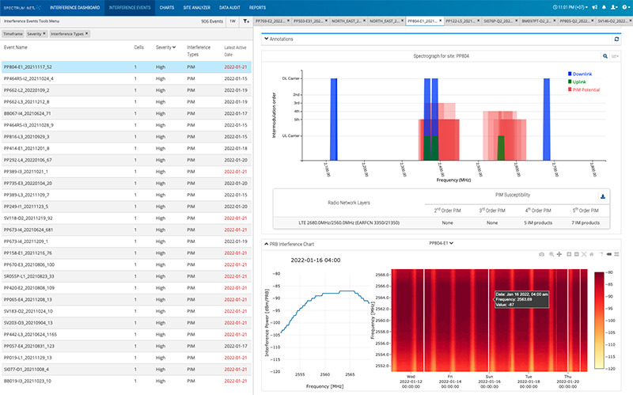Toggle the Downlink legend entry

580,74
